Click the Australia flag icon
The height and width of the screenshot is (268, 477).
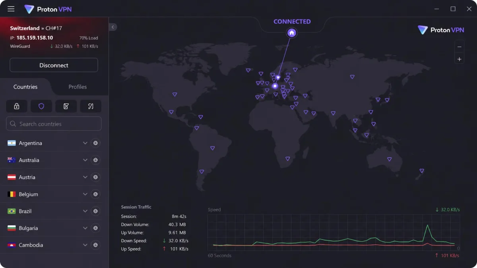12,160
